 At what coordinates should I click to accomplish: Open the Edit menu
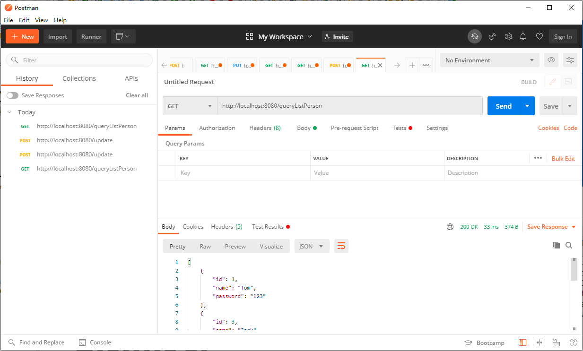(x=24, y=20)
